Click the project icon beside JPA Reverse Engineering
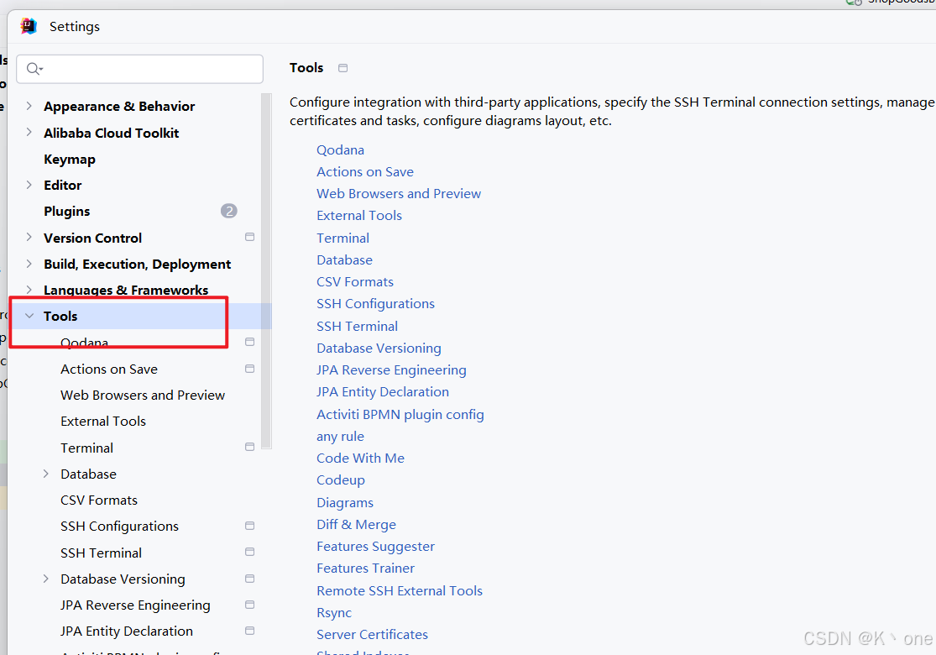The height and width of the screenshot is (655, 936). click(249, 605)
